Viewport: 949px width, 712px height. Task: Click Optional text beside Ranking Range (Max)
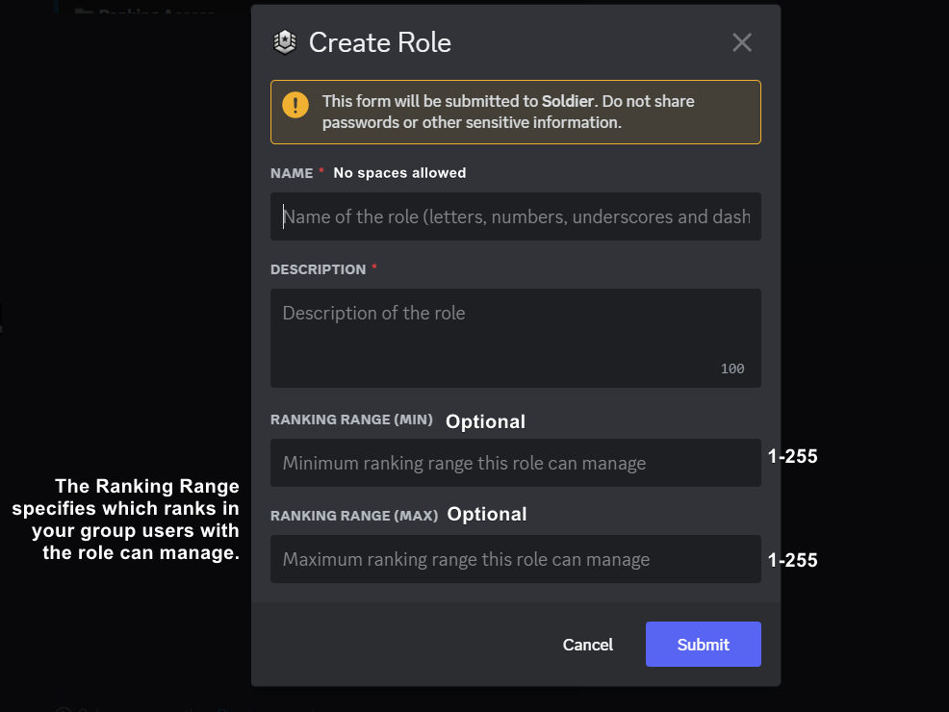487,514
